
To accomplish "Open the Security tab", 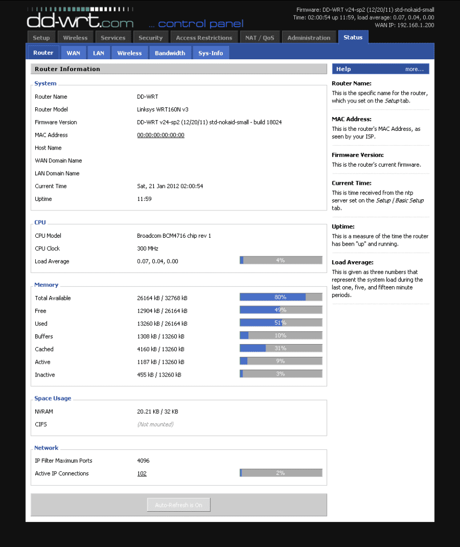I will tap(151, 37).
